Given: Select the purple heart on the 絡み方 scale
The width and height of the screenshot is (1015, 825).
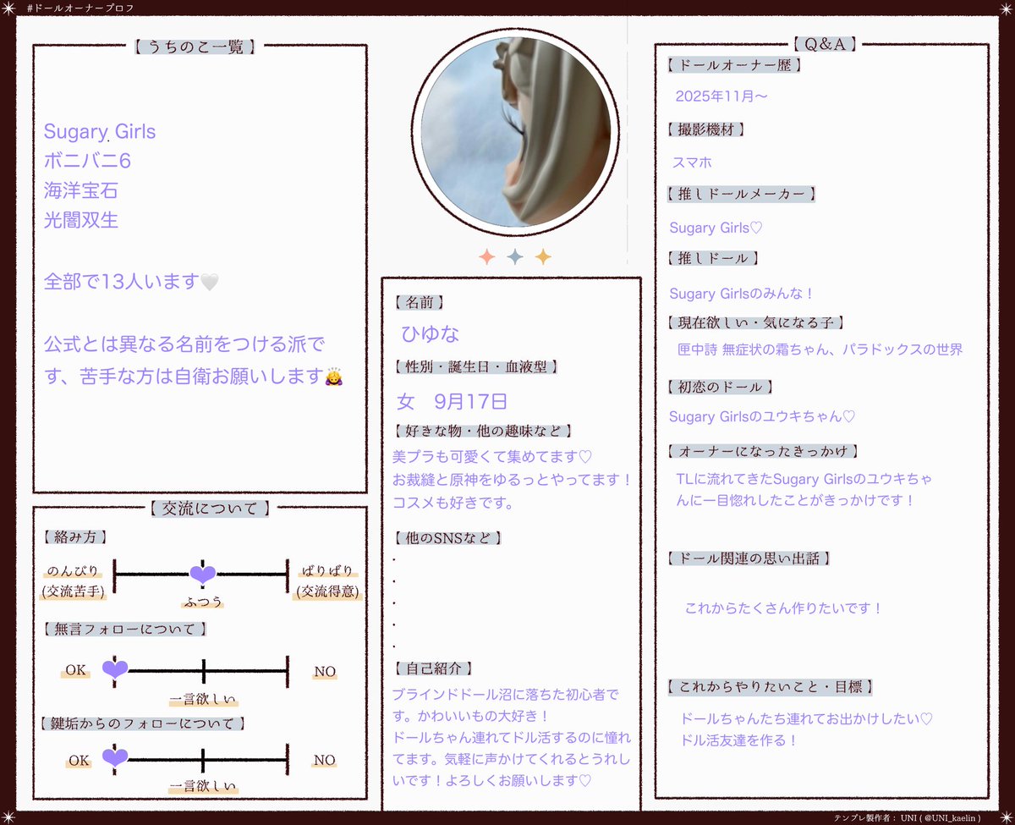Looking at the screenshot, I should pos(203,575).
